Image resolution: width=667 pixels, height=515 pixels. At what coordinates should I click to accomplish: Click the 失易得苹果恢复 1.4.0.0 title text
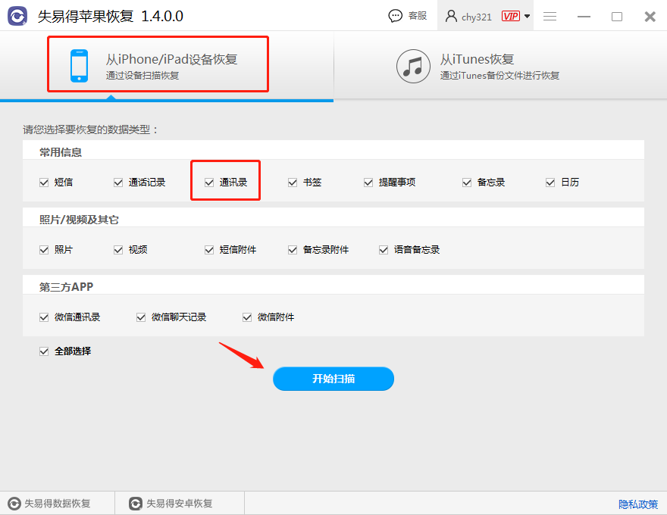(110, 16)
